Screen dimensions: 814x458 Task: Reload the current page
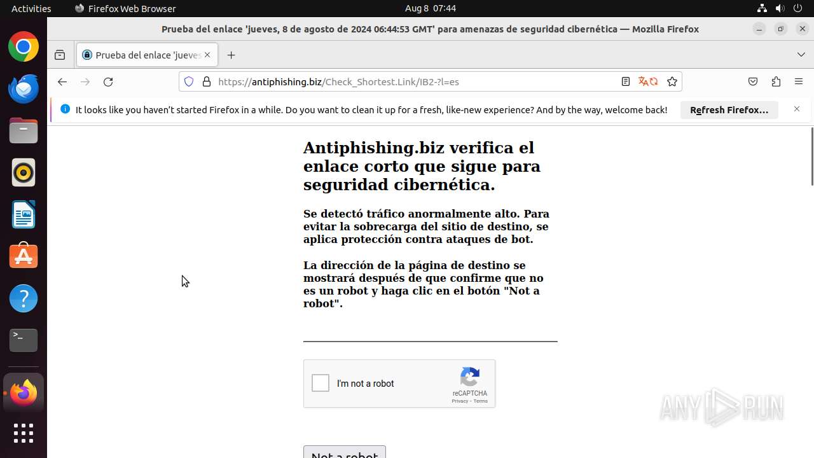click(108, 81)
